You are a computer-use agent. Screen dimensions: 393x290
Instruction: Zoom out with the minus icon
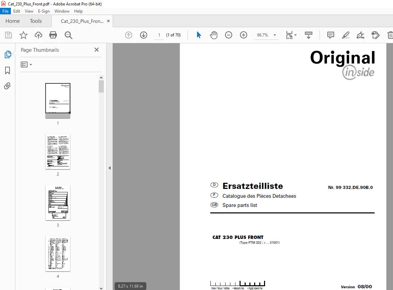tap(229, 35)
